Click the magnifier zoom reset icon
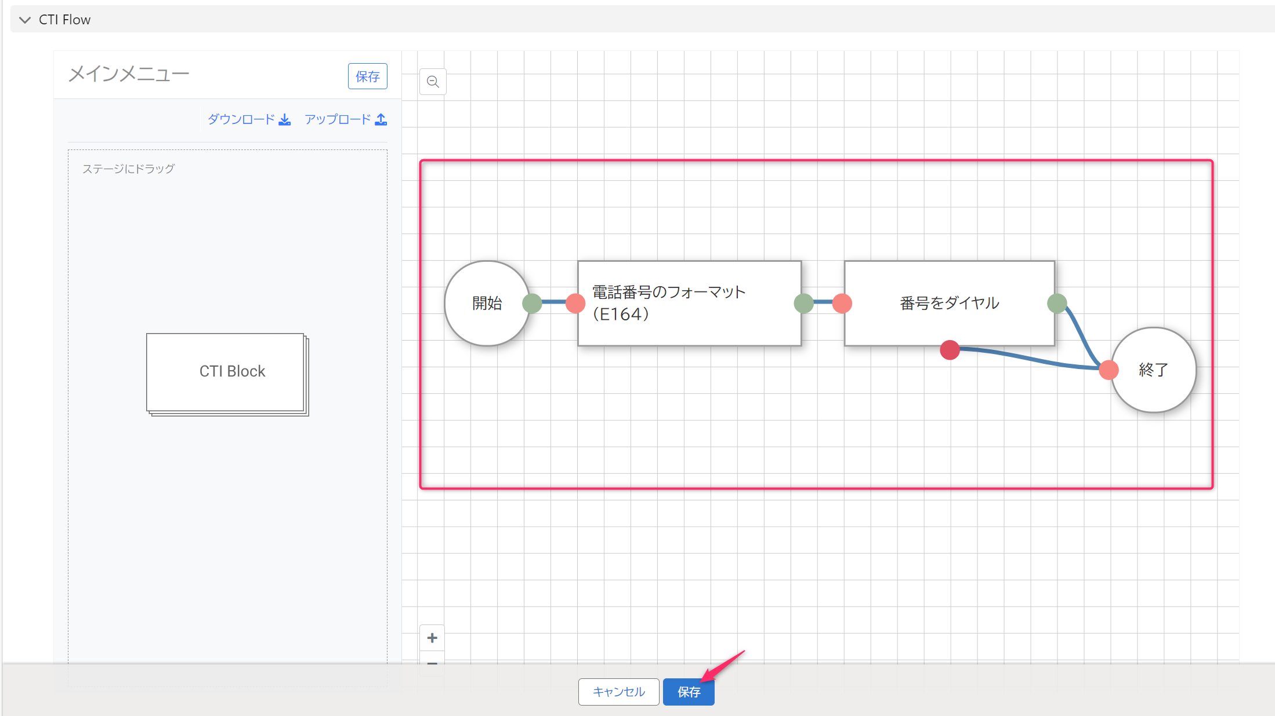 coord(433,82)
